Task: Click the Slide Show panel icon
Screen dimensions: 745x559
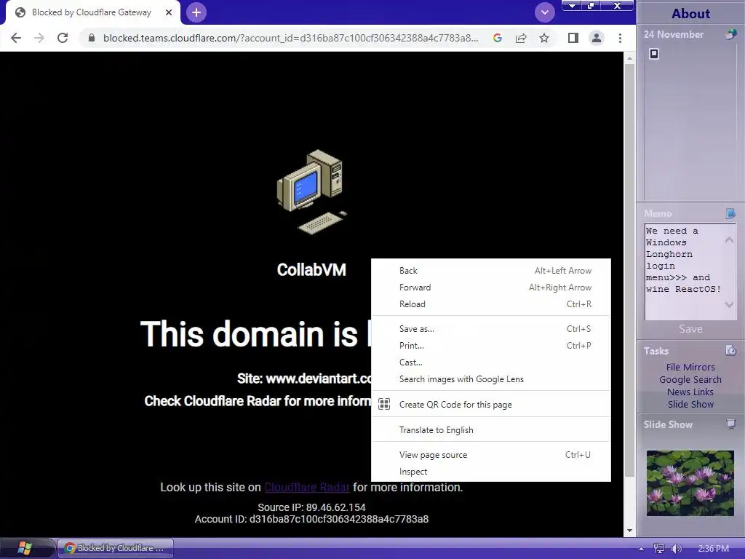Action: pos(731,424)
